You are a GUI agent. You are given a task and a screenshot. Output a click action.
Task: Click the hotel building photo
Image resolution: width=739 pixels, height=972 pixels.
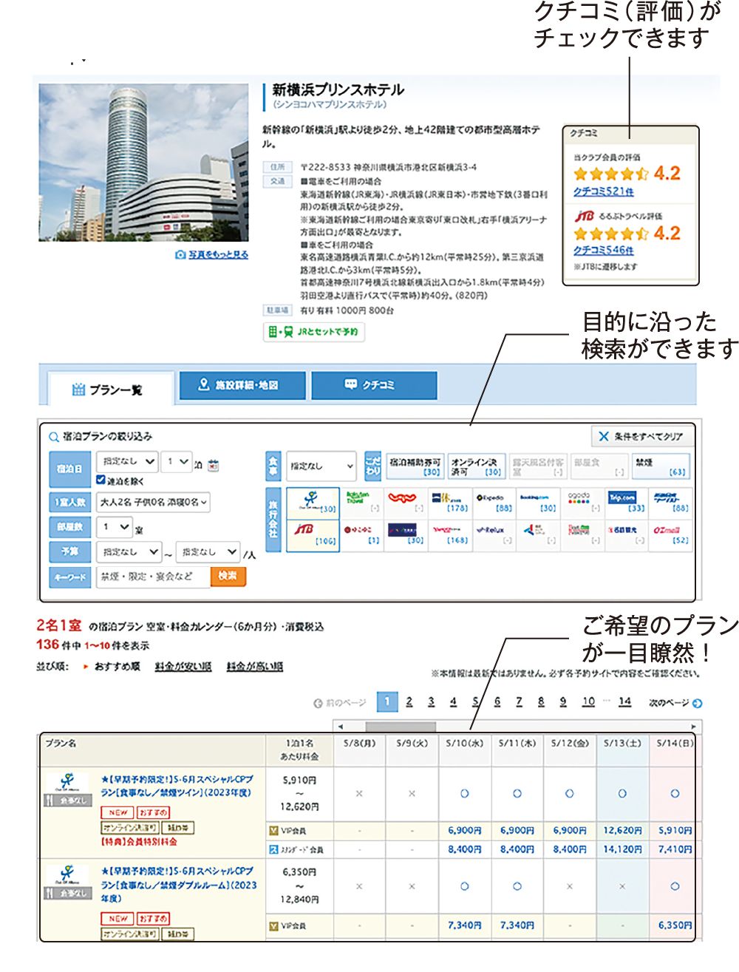(144, 163)
